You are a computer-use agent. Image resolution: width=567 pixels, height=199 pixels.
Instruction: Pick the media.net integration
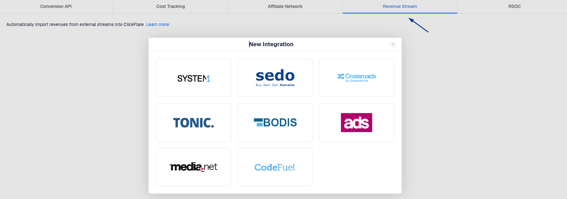pos(194,167)
